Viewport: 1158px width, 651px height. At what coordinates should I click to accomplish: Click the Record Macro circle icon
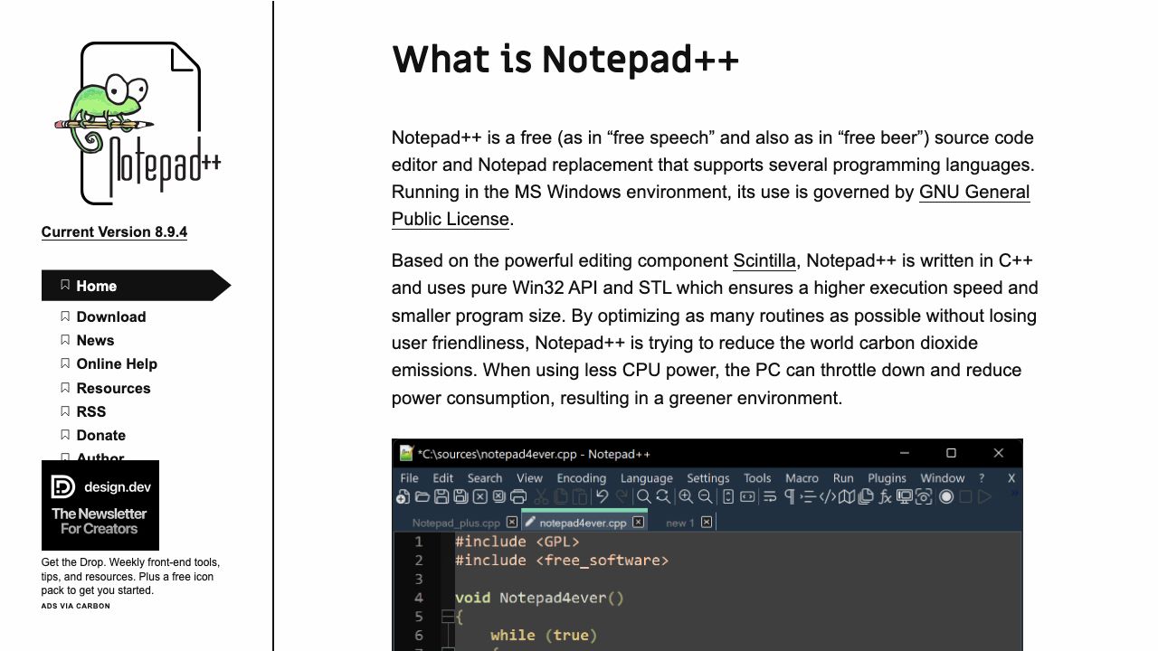pyautogui.click(x=946, y=496)
